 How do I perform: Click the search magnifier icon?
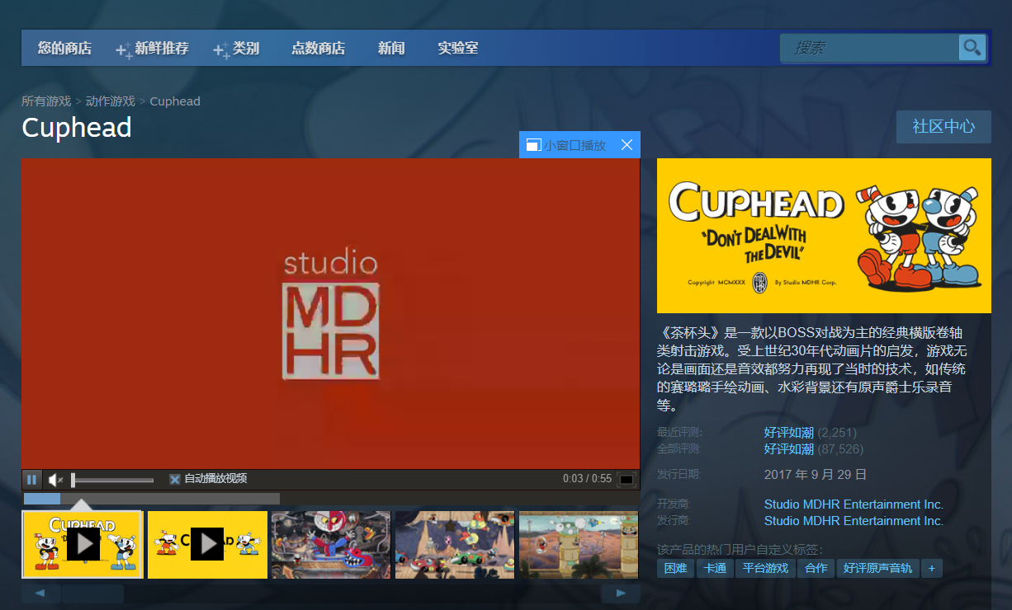972,47
